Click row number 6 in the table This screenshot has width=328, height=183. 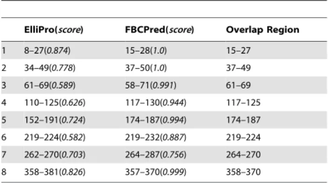tap(4, 137)
